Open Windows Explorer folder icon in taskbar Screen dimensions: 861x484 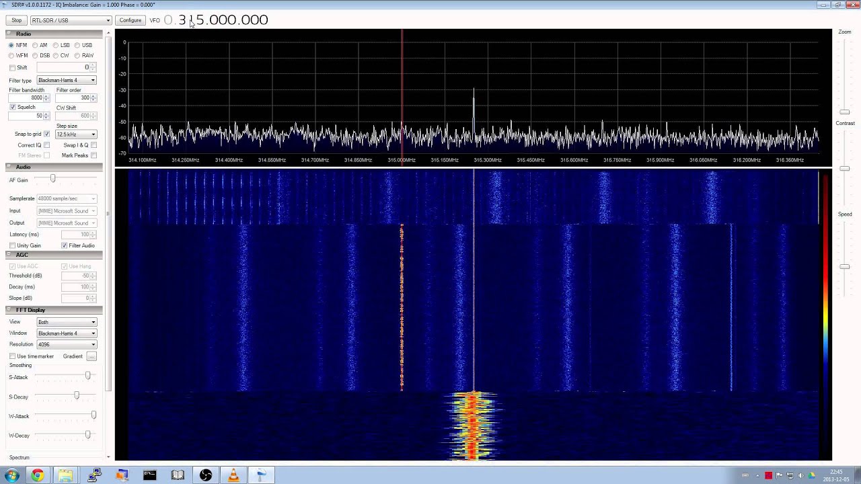pyautogui.click(x=65, y=475)
